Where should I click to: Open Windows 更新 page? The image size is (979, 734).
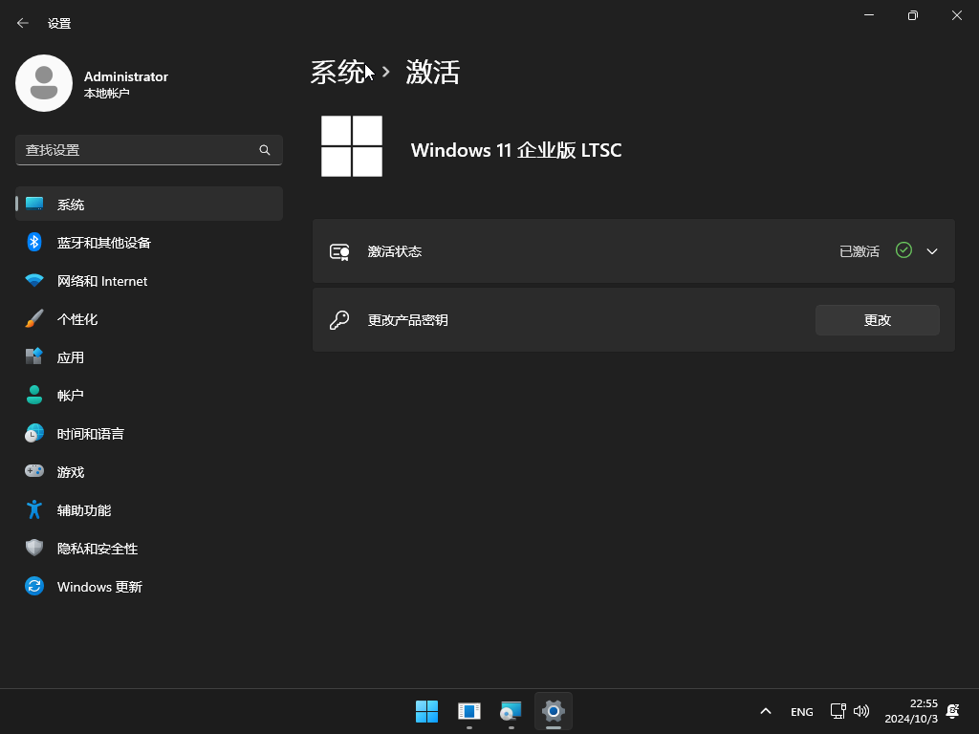pos(148,587)
